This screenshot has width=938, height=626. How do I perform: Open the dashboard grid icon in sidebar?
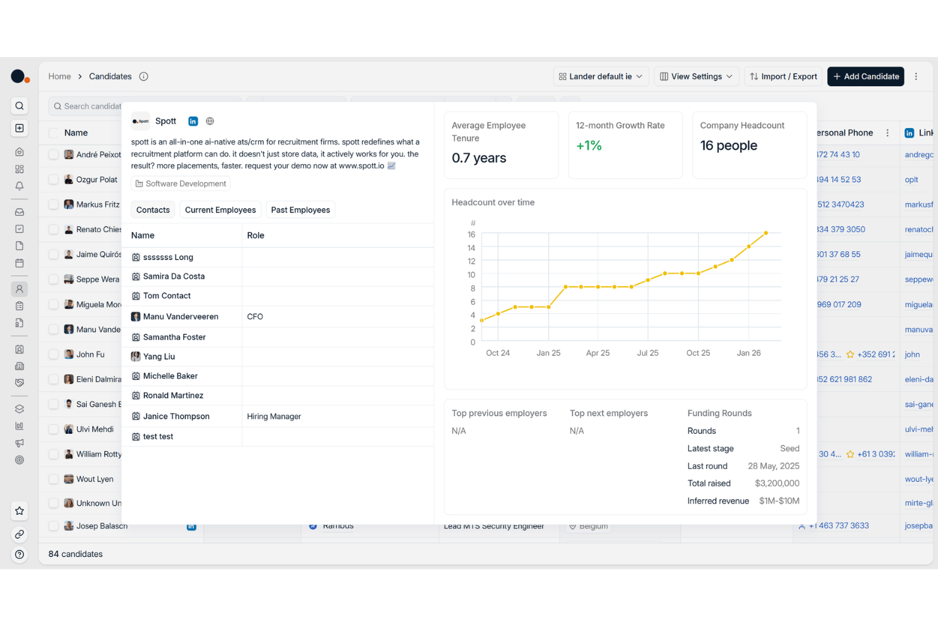point(20,169)
